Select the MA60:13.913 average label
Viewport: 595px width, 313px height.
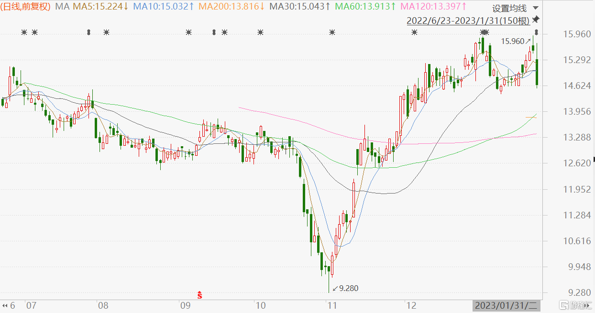pos(366,7)
